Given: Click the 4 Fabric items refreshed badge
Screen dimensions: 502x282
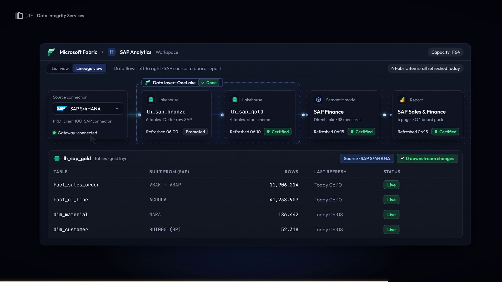Looking at the screenshot, I should click(x=425, y=68).
